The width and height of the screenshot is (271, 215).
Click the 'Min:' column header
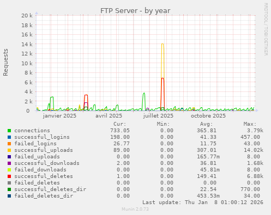point(163,124)
